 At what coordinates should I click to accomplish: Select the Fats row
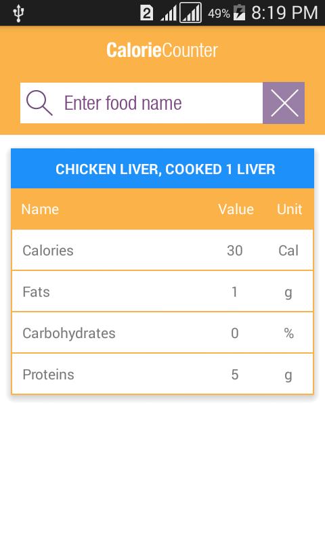(162, 292)
